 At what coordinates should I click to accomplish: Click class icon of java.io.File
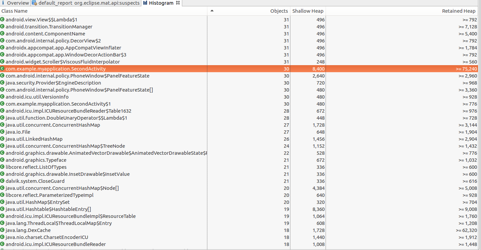[x=2, y=132]
